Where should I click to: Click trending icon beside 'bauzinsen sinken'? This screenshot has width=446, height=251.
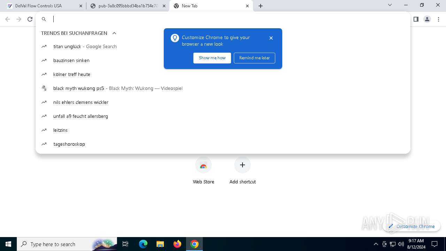44,60
